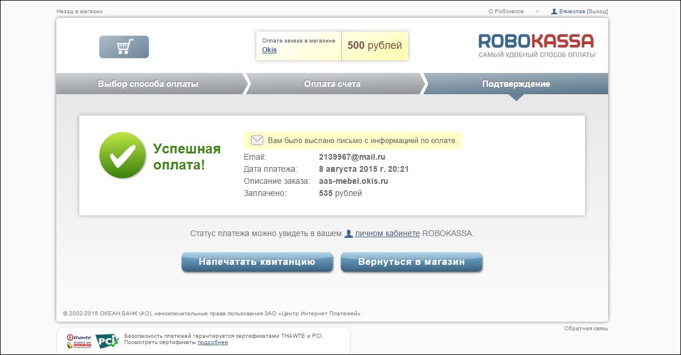Image resolution: width=681 pixels, height=355 pixels.
Task: Click the user icon next to Вячеслав
Action: click(554, 11)
